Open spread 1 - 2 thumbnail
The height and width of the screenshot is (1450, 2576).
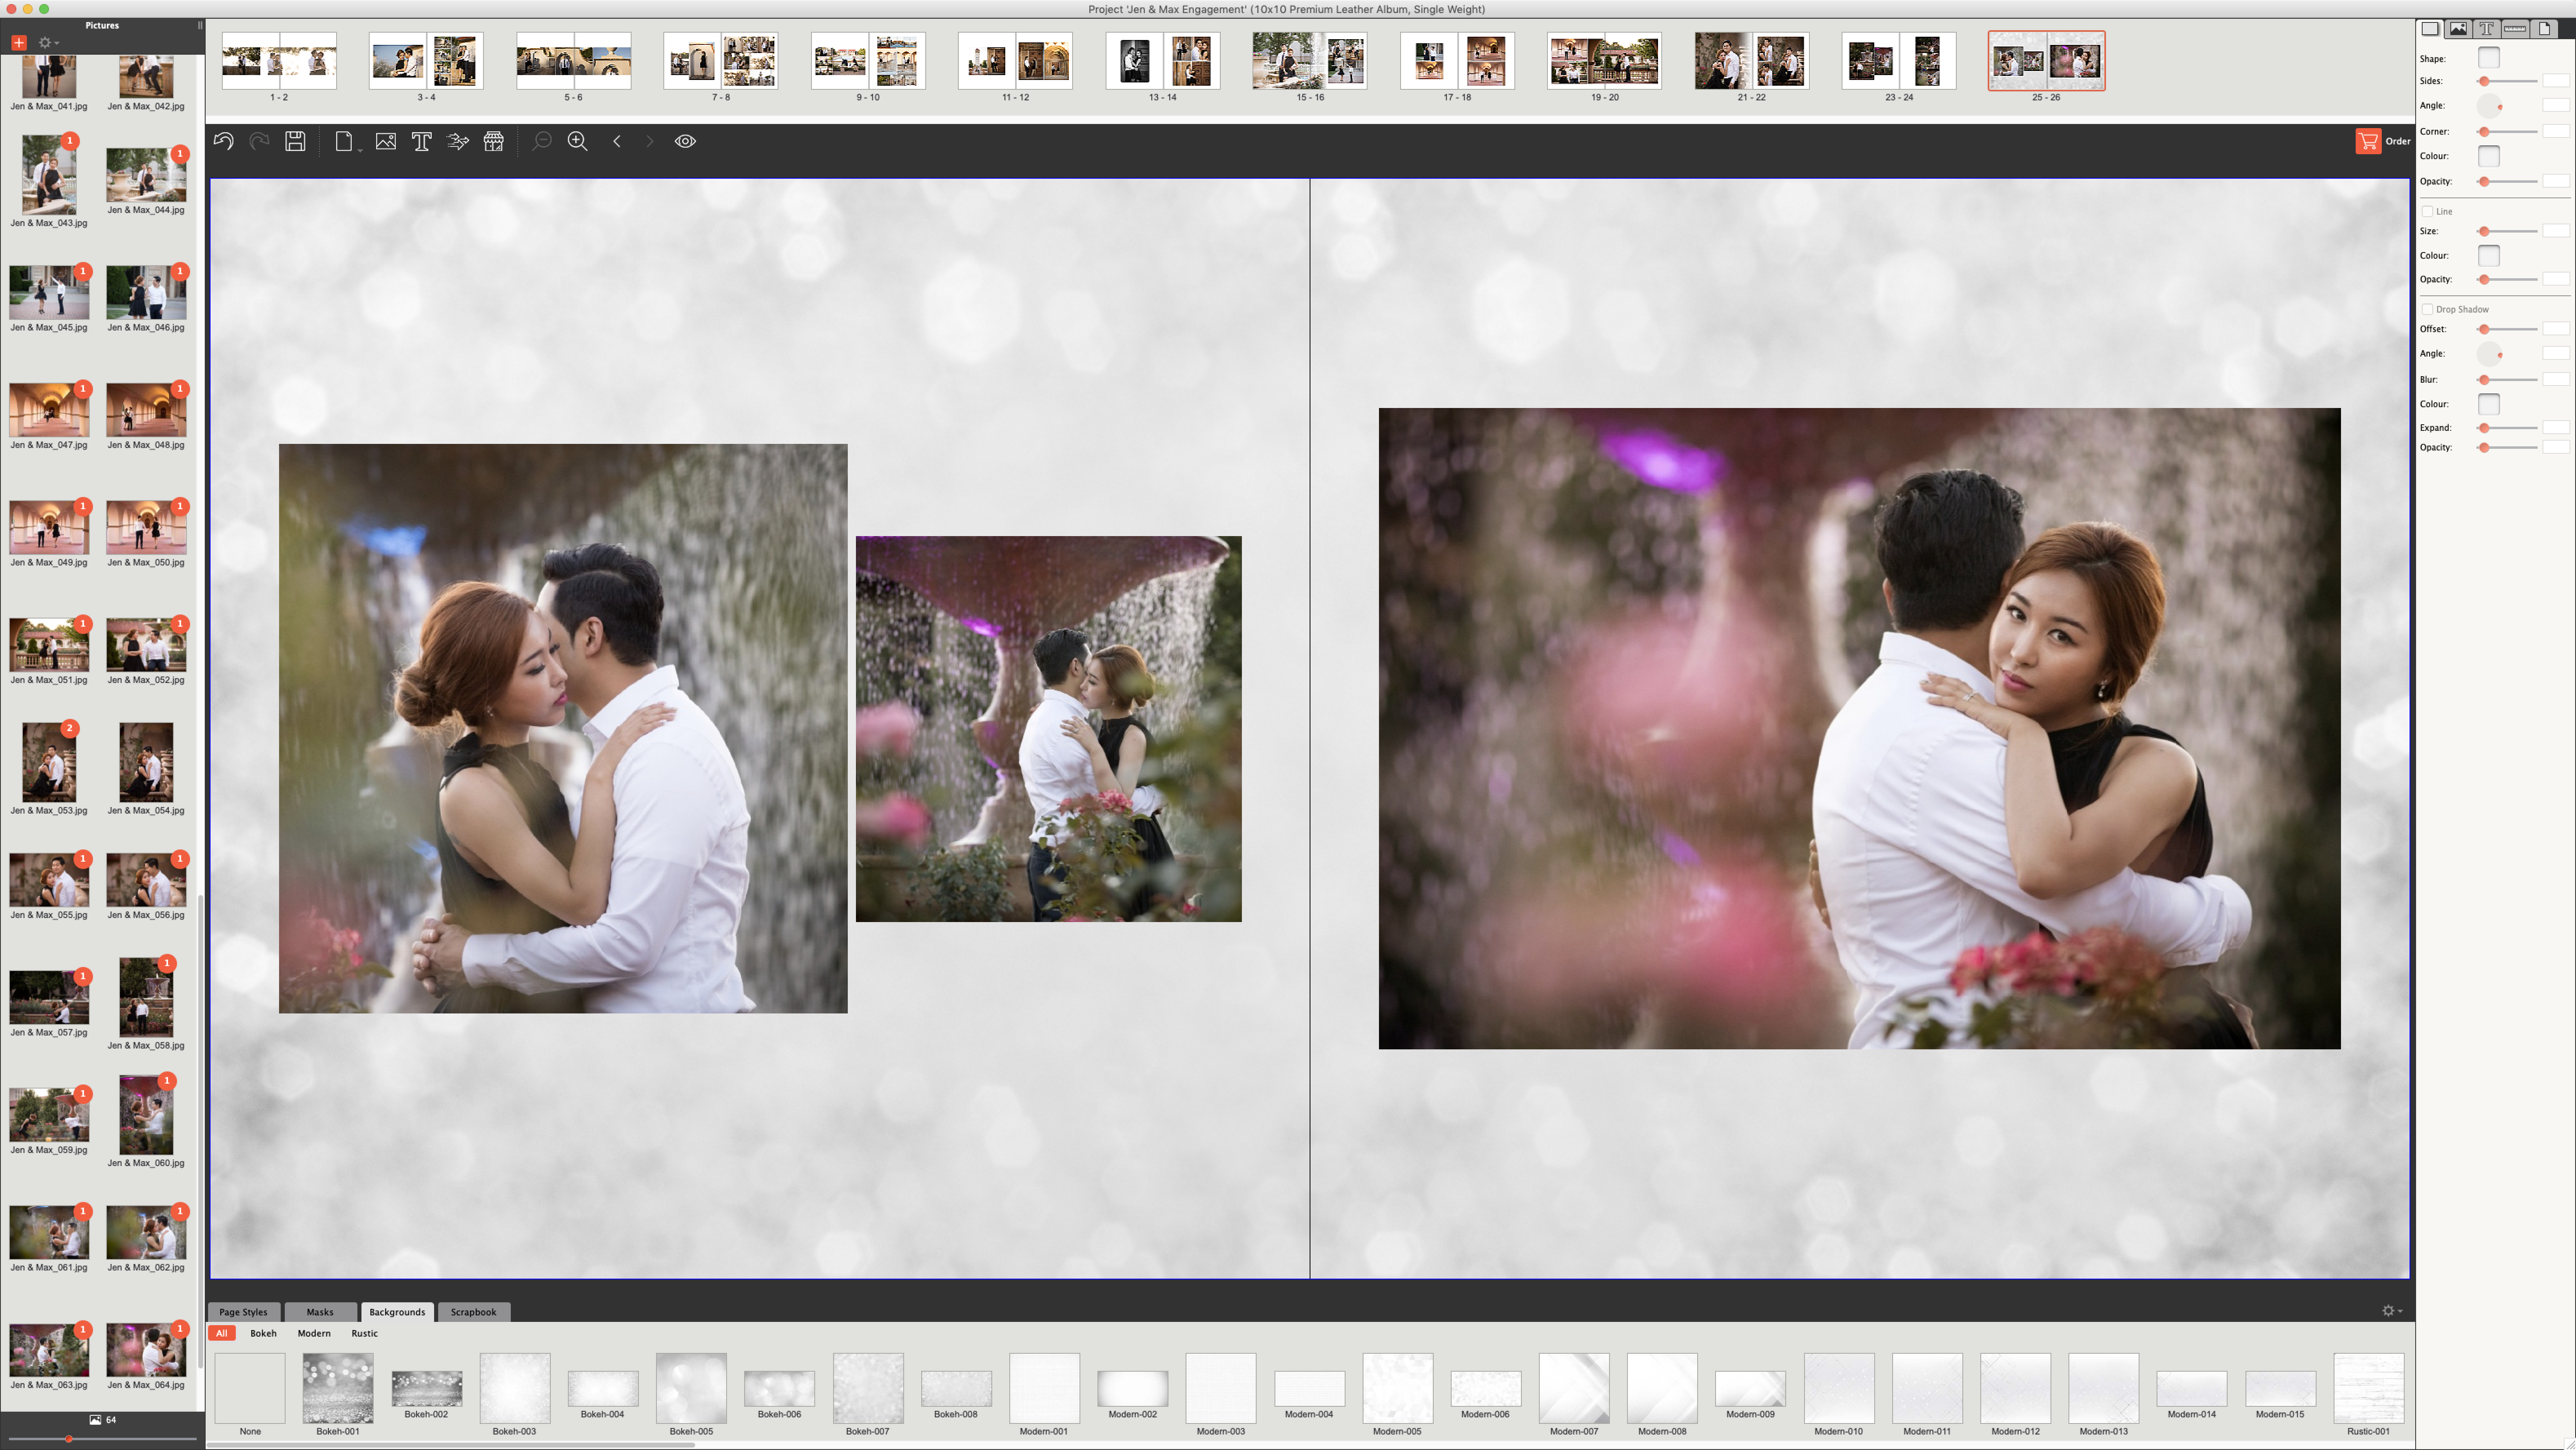click(x=279, y=61)
